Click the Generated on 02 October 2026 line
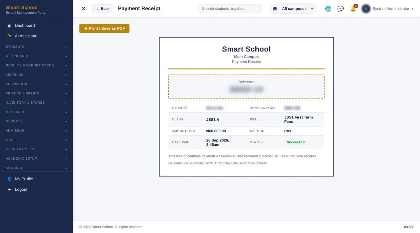 218,163
